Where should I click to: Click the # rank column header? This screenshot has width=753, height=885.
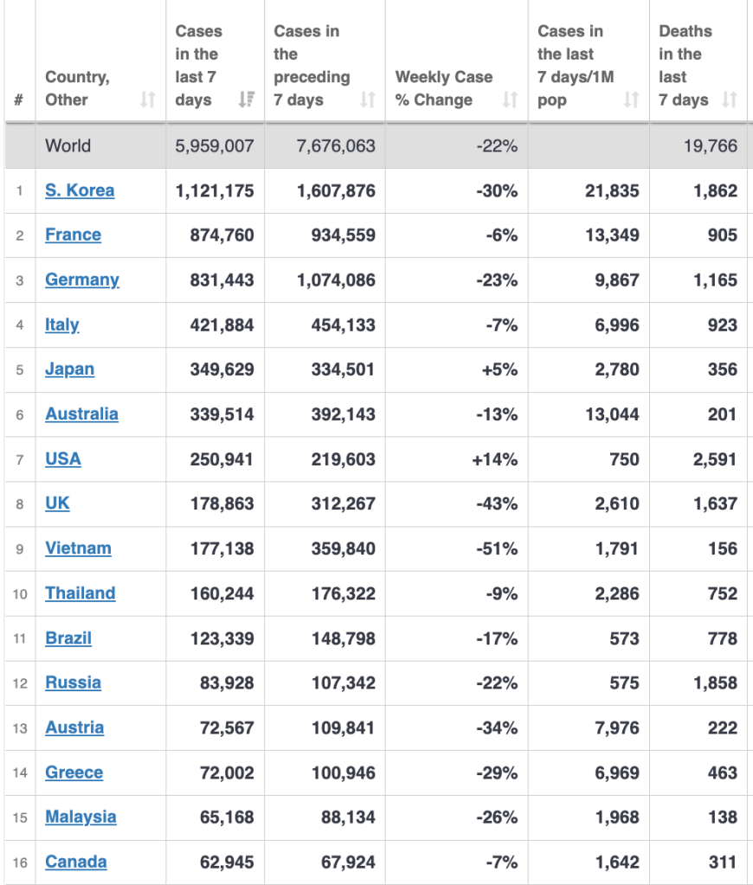(x=19, y=100)
